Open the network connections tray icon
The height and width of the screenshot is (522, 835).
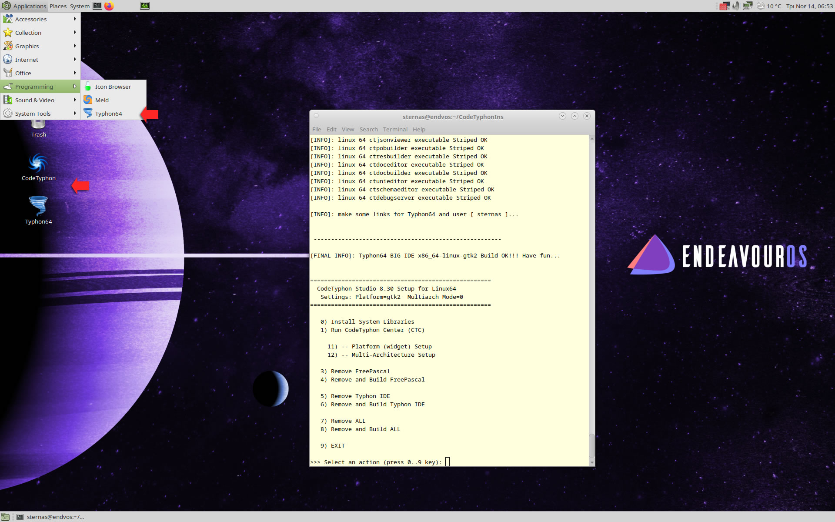click(748, 6)
